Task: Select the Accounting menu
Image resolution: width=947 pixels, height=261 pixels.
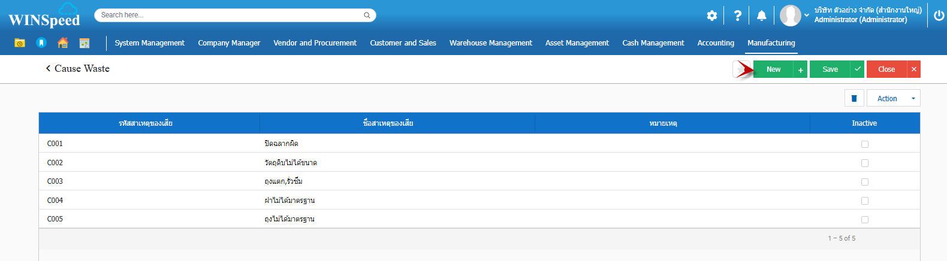Action: (x=716, y=43)
